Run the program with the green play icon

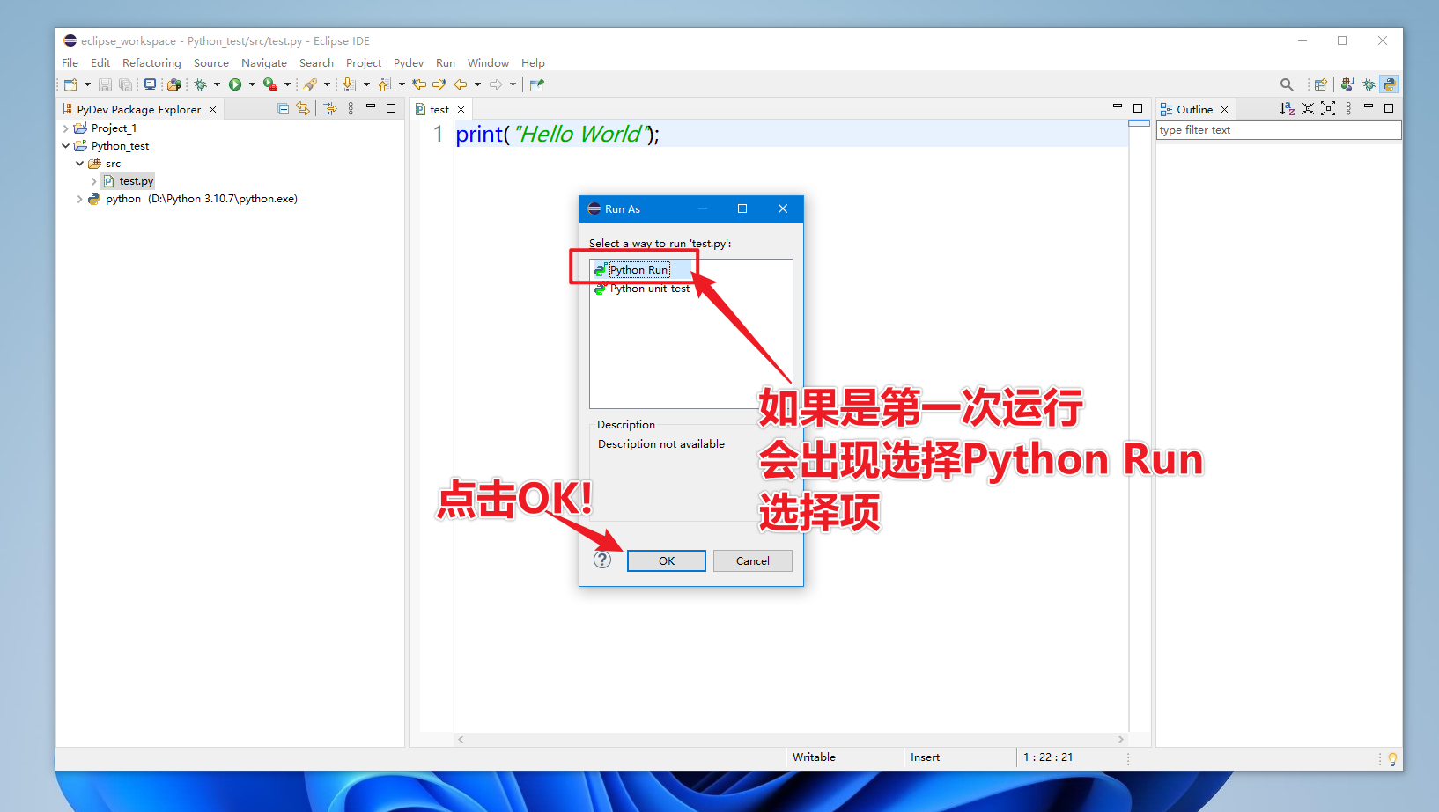[235, 84]
